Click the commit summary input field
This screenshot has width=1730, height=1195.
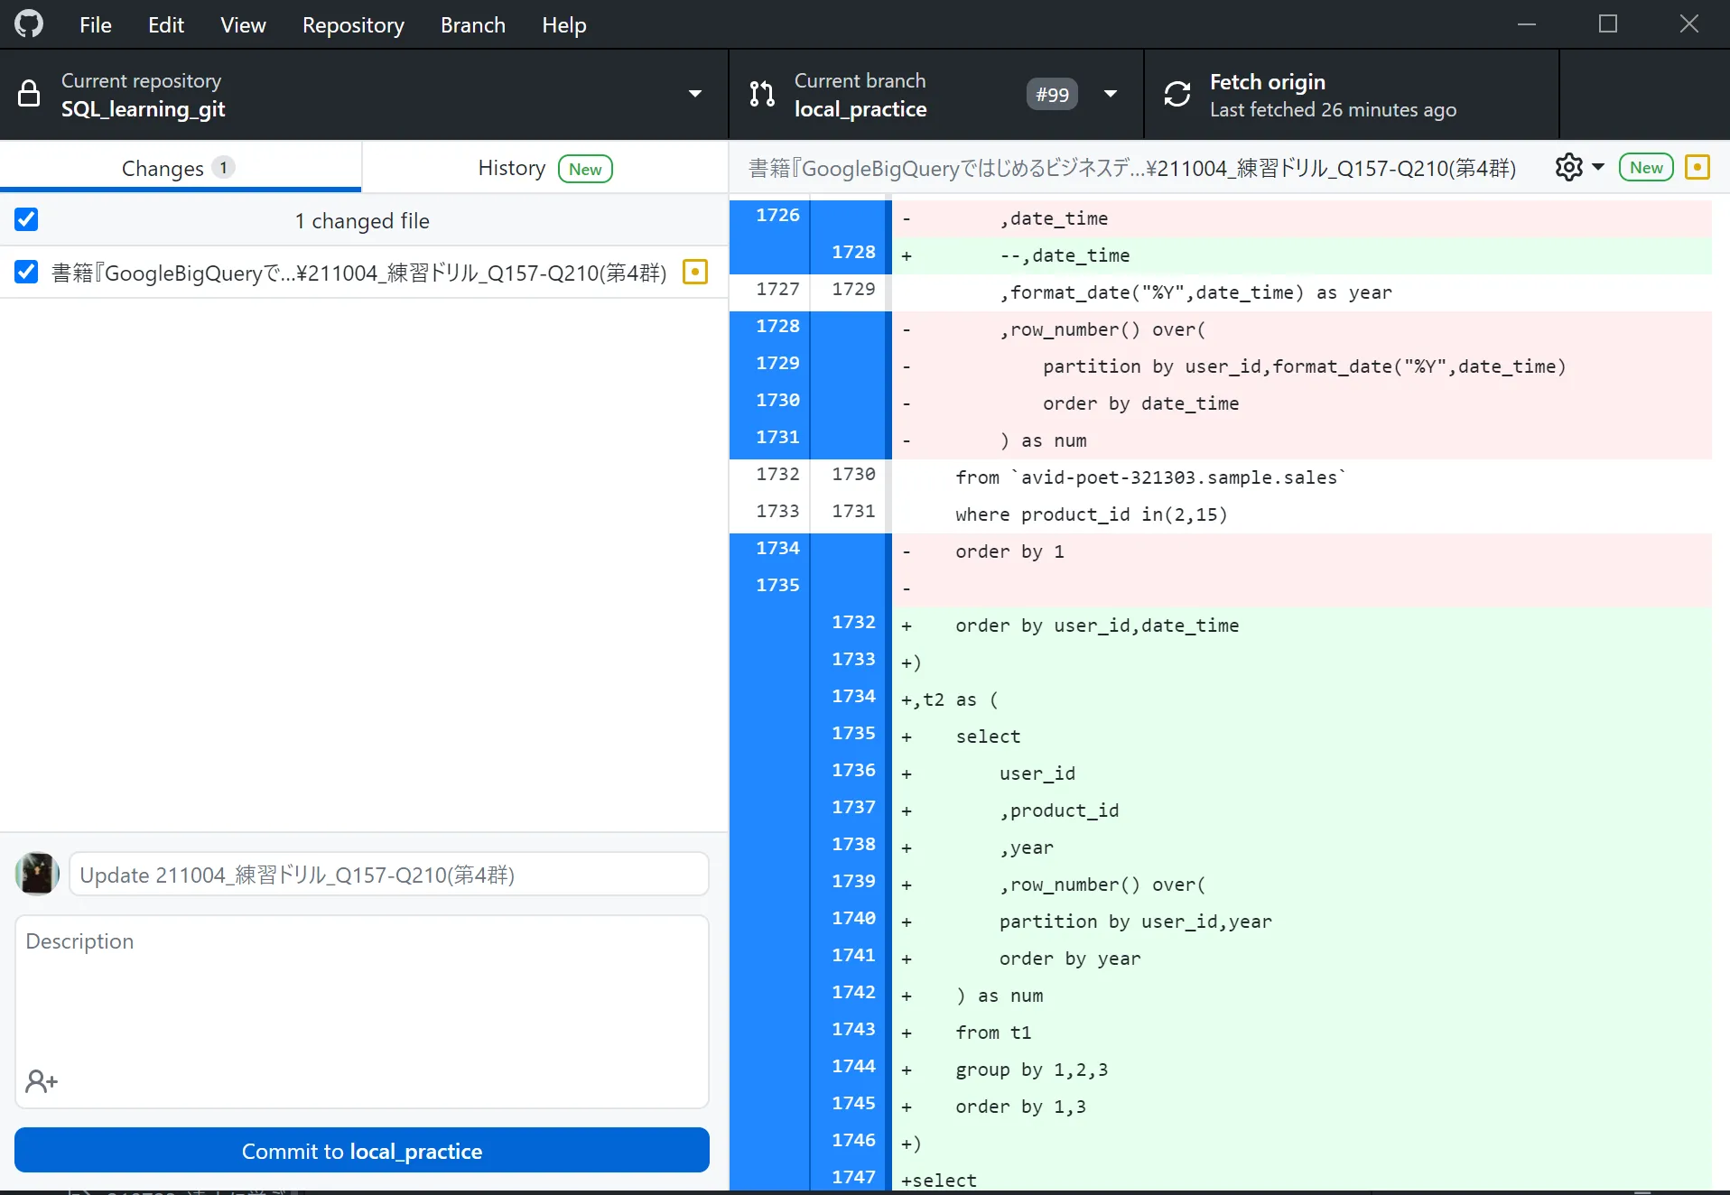389,875
